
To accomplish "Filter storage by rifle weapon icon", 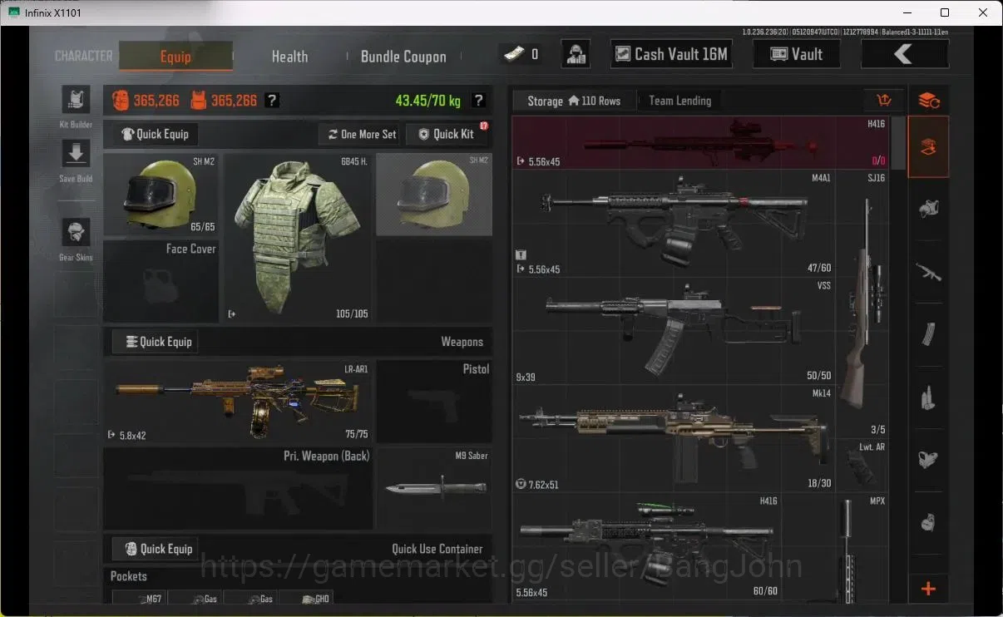I will pyautogui.click(x=929, y=272).
